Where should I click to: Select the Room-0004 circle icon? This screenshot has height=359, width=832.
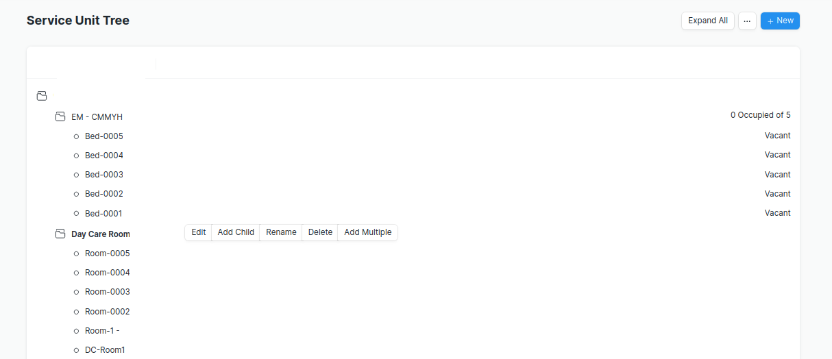pyautogui.click(x=76, y=273)
